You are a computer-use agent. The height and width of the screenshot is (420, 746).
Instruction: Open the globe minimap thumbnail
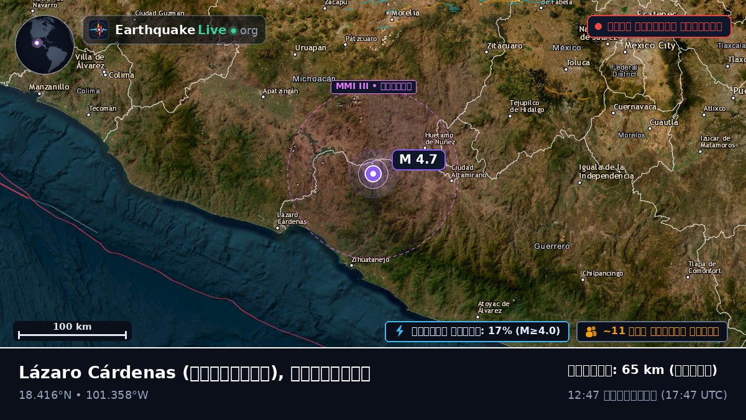coord(45,45)
